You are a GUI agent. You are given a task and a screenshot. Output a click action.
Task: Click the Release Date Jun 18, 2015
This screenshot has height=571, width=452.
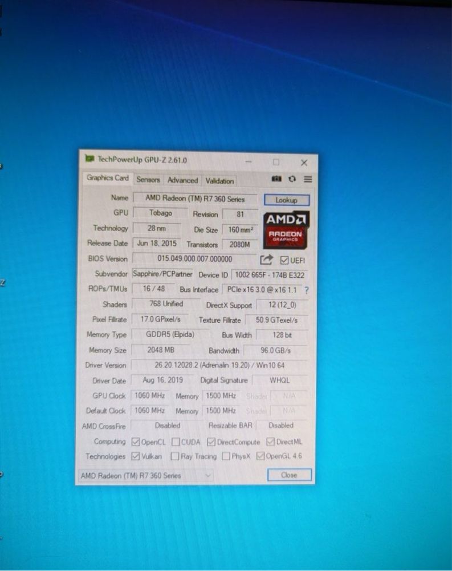(x=157, y=243)
